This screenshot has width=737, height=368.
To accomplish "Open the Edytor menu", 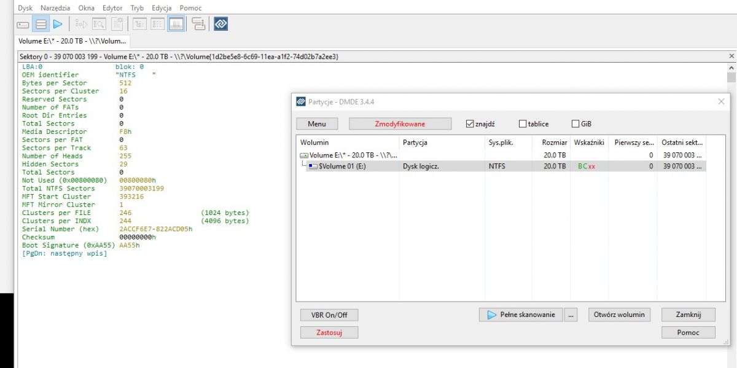I will click(x=112, y=8).
